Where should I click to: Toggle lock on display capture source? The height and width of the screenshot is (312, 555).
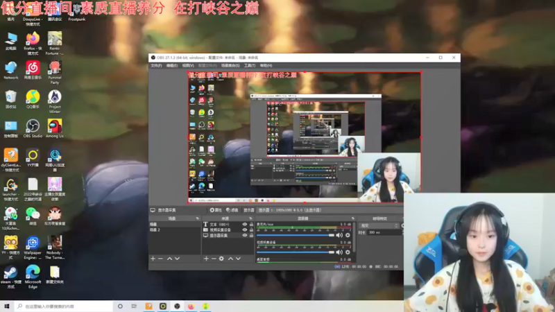pos(251,236)
